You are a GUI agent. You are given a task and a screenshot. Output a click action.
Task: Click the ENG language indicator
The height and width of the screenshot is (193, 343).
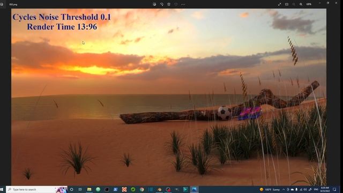[x=316, y=189]
